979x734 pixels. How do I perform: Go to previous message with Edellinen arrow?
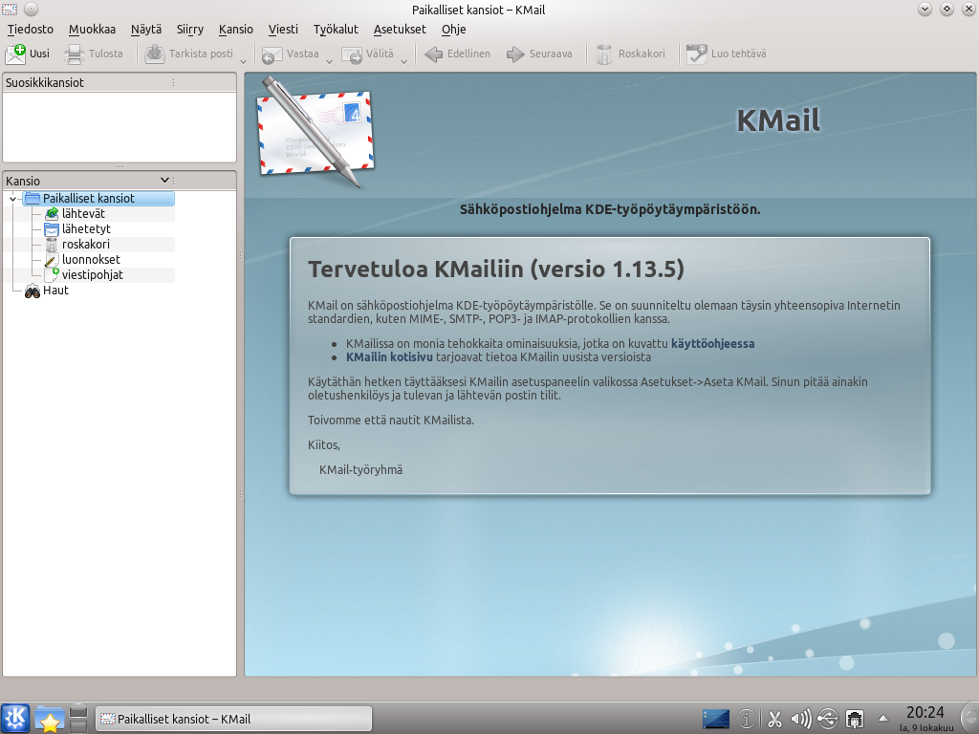tap(433, 54)
